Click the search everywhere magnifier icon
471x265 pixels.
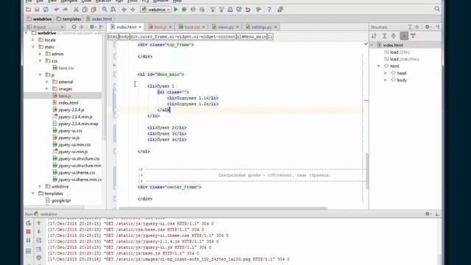pos(437,9)
